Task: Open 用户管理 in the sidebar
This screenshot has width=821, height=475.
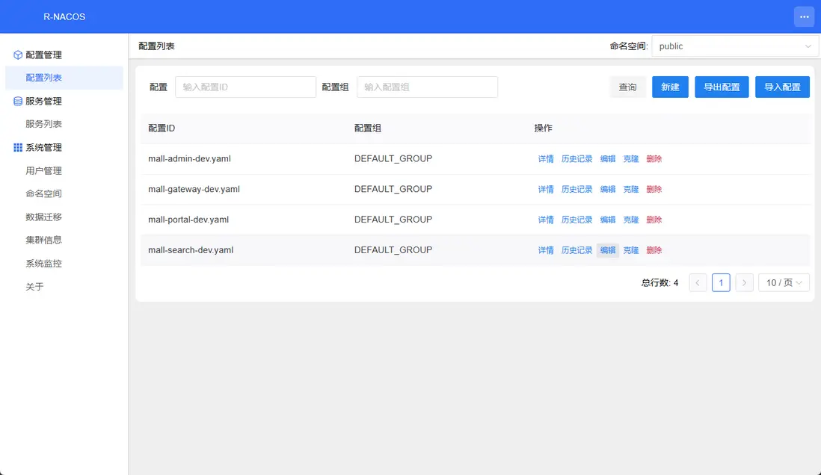Action: (x=43, y=170)
